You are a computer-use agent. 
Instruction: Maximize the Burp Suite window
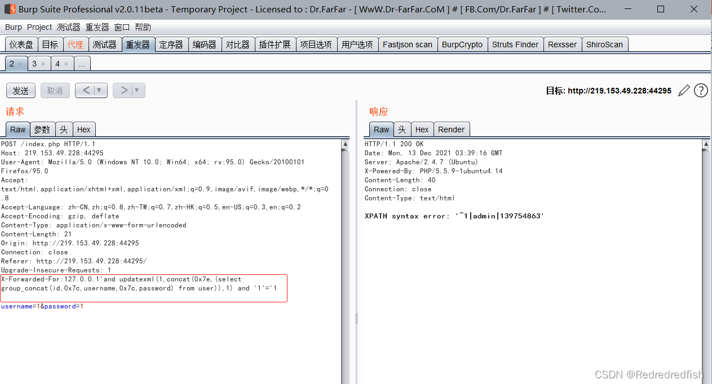[661, 9]
